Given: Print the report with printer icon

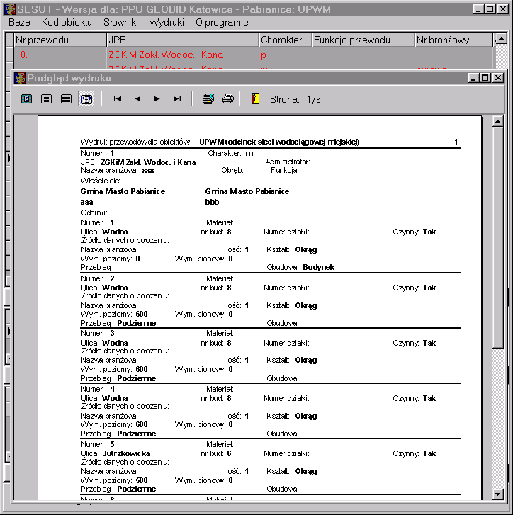Looking at the screenshot, I should click(x=227, y=99).
